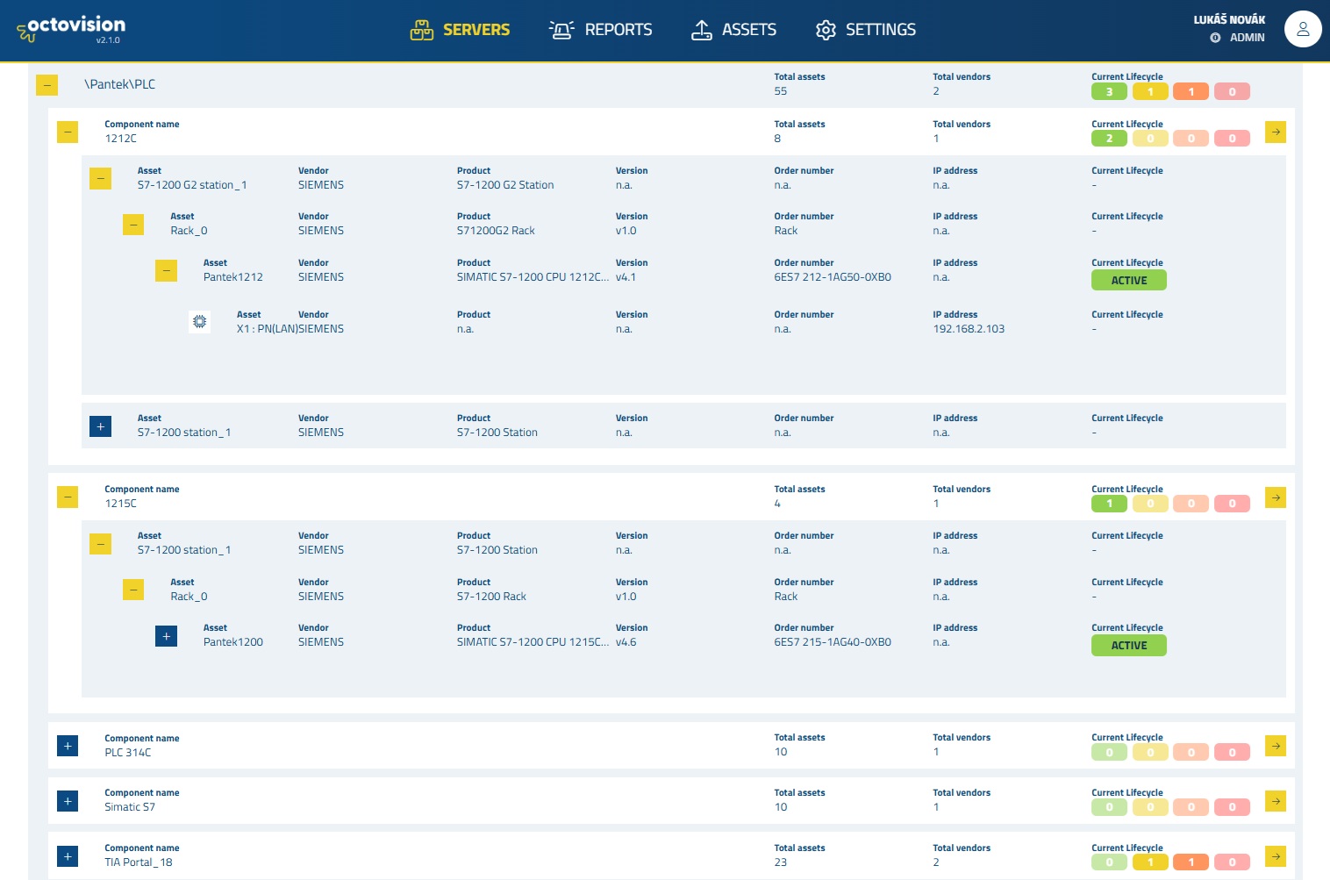Open details arrow for component 1212C
The image size is (1330, 880).
pos(1276,132)
